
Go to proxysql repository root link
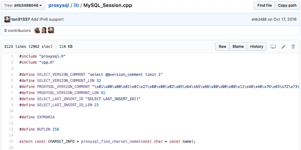[x=59, y=6]
